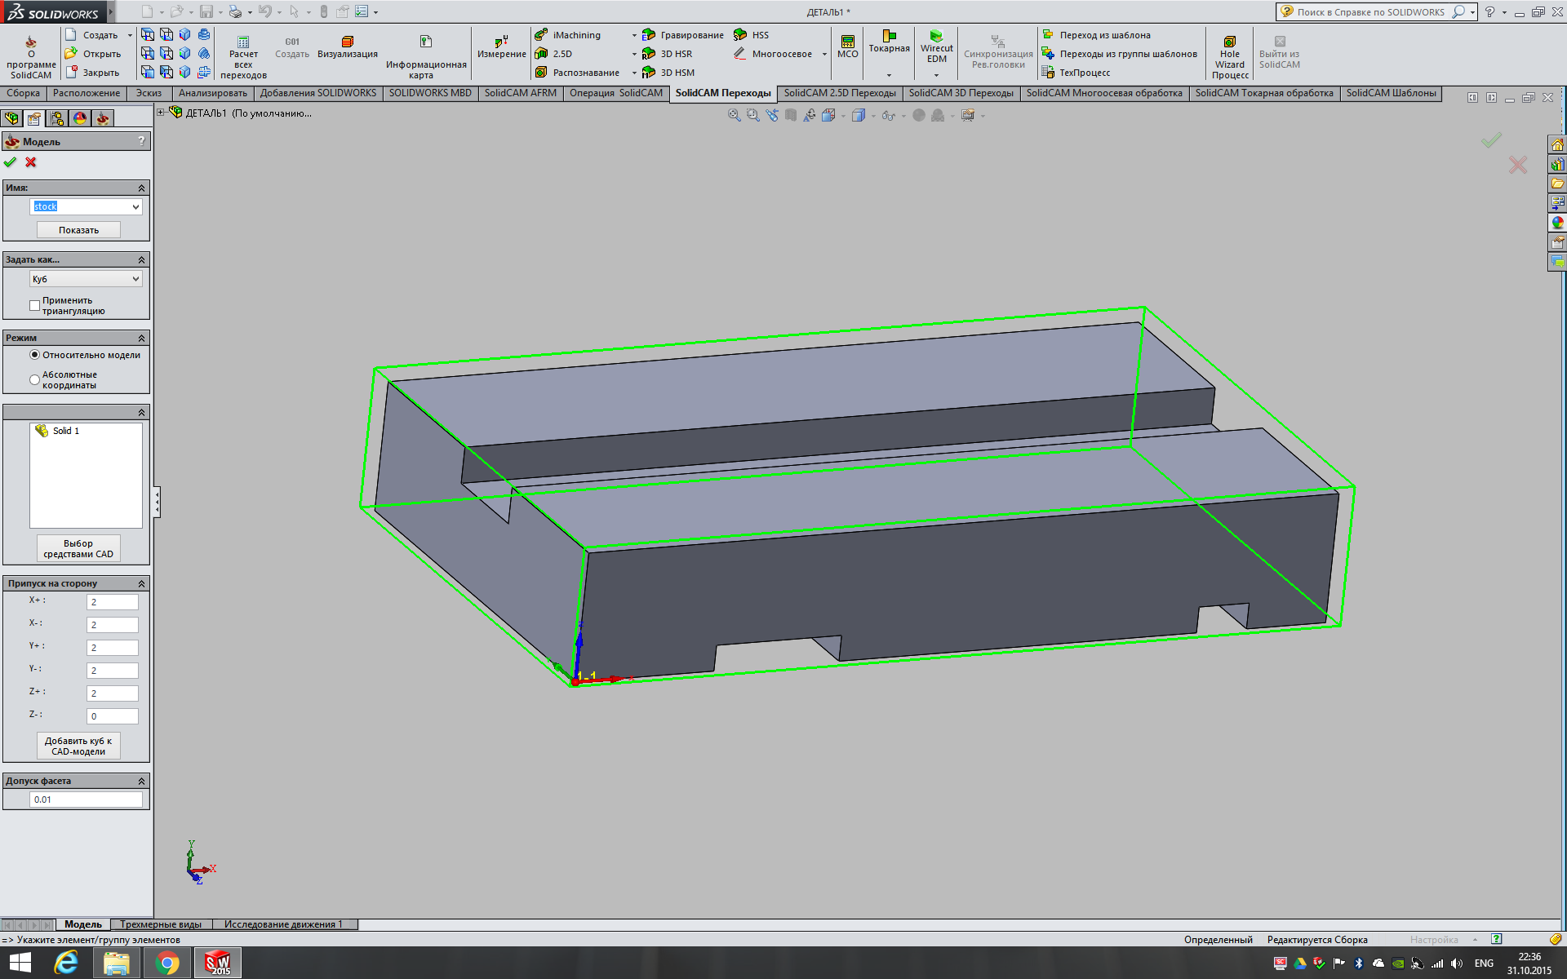Enable Применить триангуляцию checkbox
The height and width of the screenshot is (979, 1567).
click(35, 305)
